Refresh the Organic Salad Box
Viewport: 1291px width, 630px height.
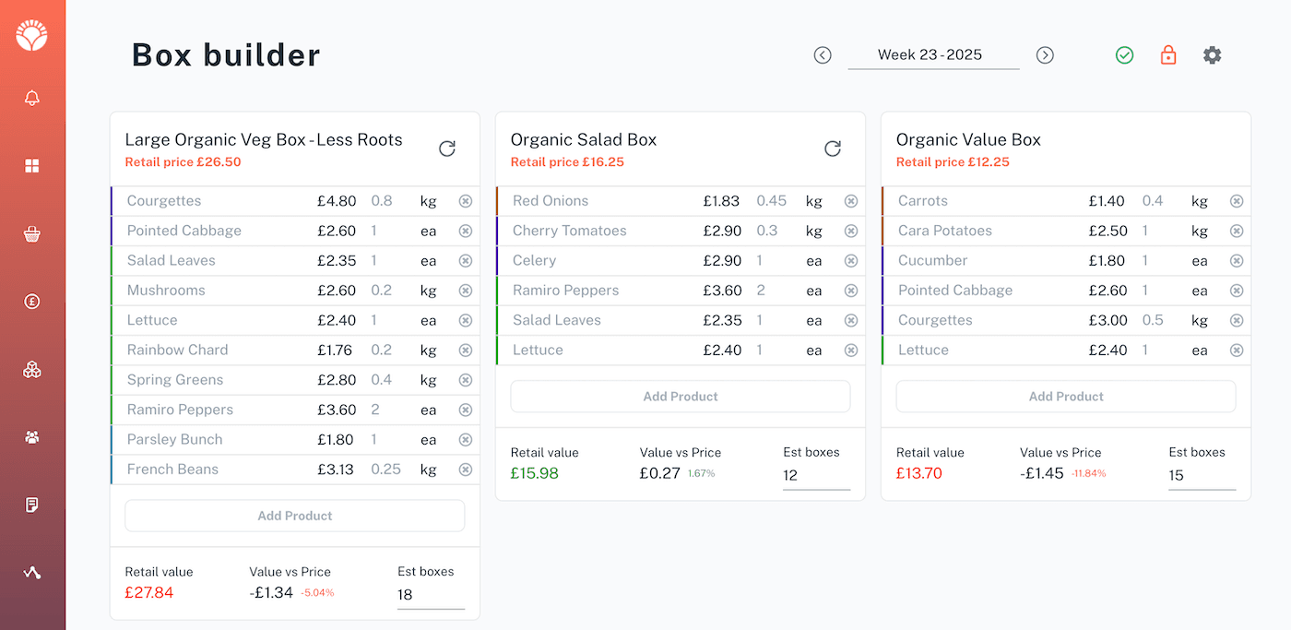tap(832, 149)
